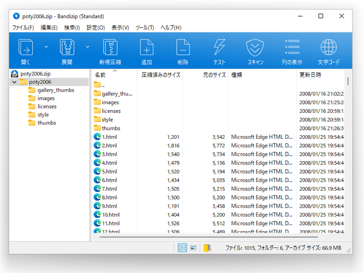Run the テスト (Test) tool
This screenshot has width=364, height=273.
(219, 47)
